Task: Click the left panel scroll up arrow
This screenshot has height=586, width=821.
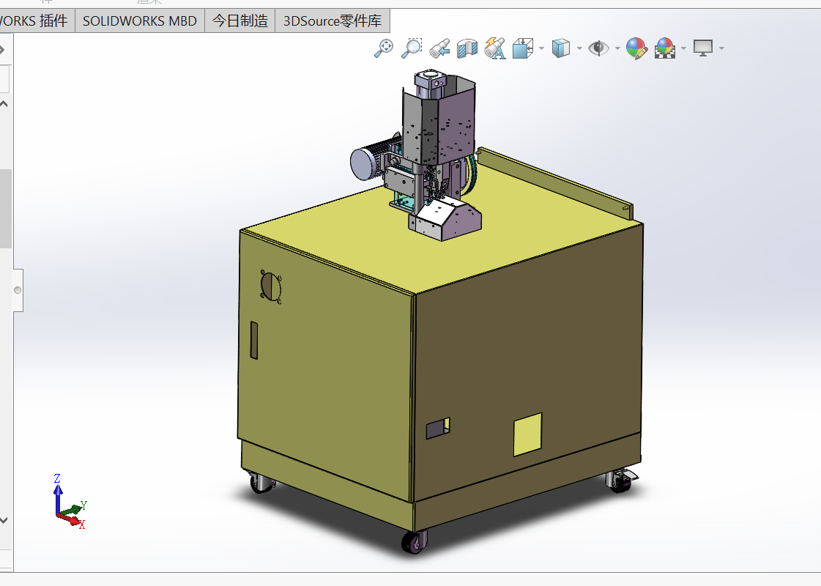Action: [x=4, y=104]
